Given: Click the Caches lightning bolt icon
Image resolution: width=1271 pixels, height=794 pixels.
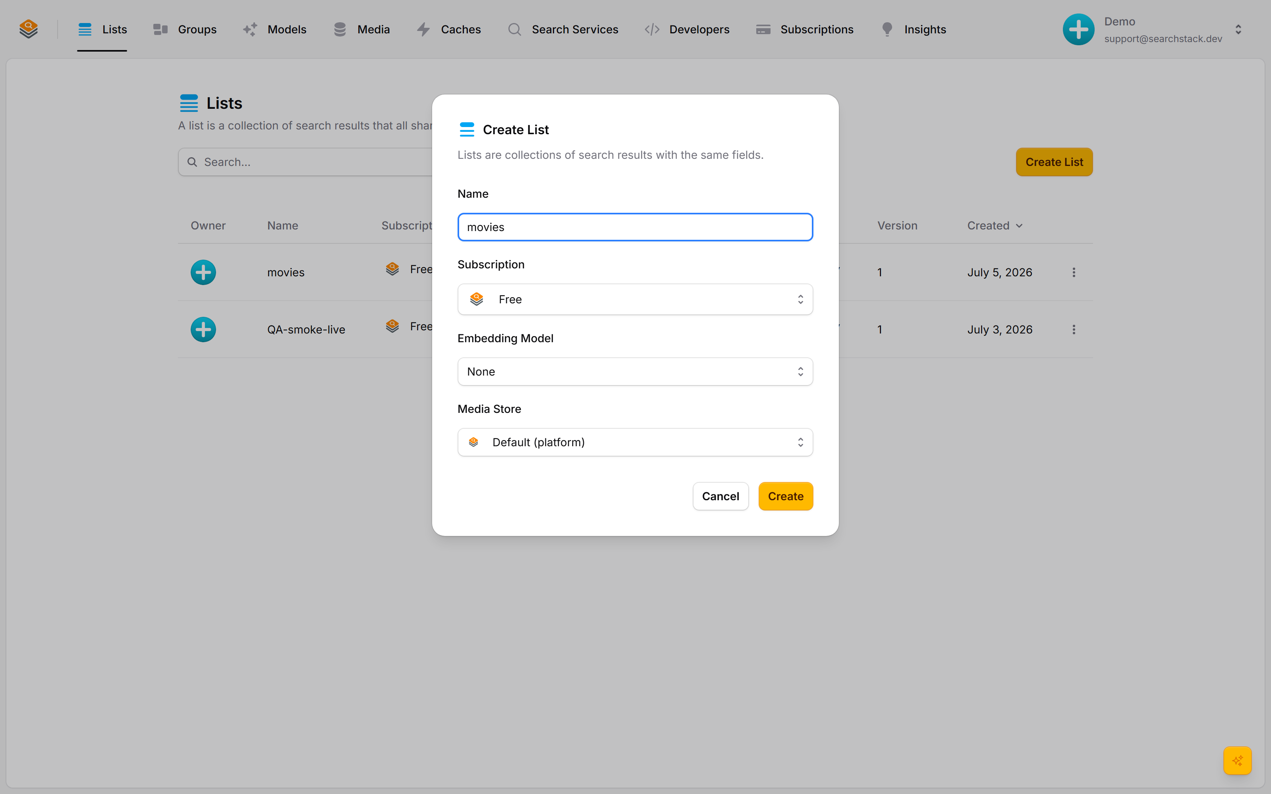Looking at the screenshot, I should 423,29.
